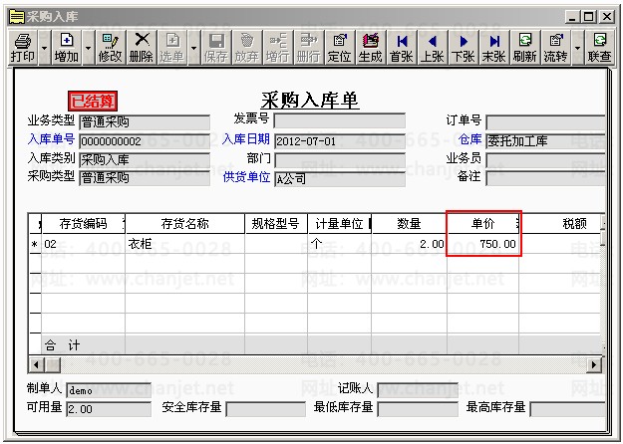
Task: Click the 采购类型 field showing 普通采购
Action: click(x=145, y=178)
